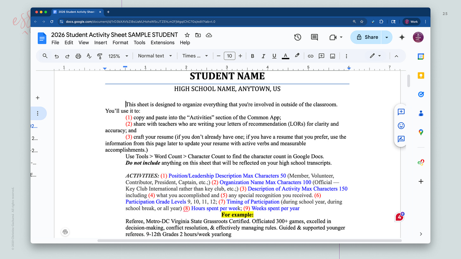Image resolution: width=461 pixels, height=259 pixels.
Task: Open Google Tasks side panel
Action: (x=421, y=94)
